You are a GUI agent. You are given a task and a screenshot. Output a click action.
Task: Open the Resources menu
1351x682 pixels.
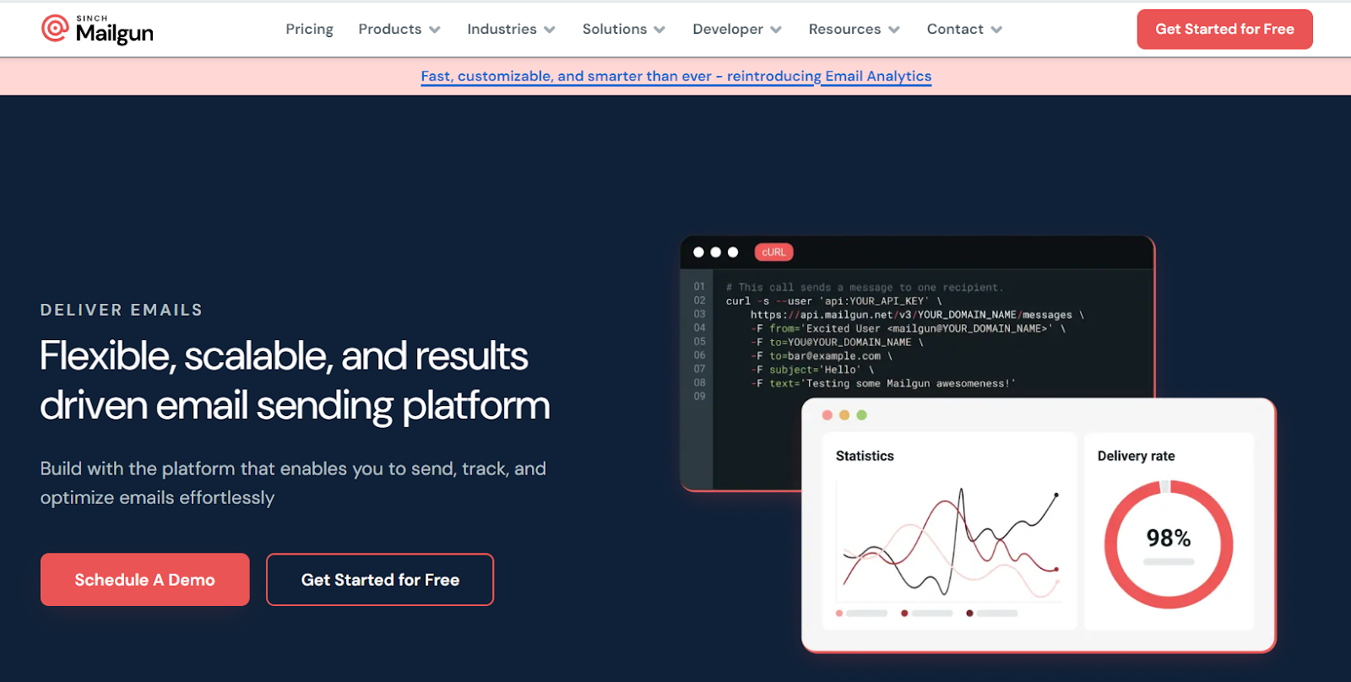(x=844, y=29)
